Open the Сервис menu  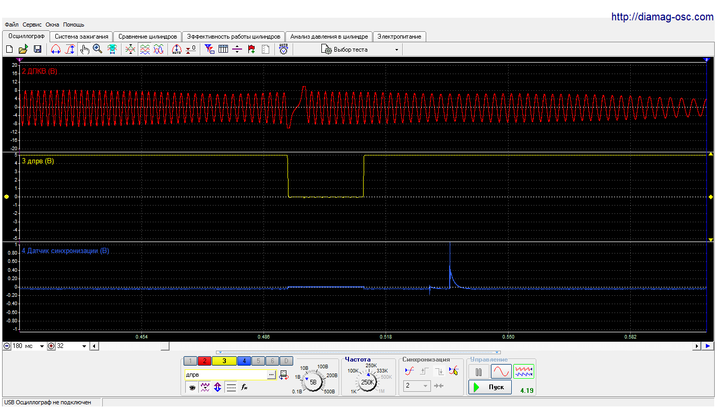pos(32,25)
